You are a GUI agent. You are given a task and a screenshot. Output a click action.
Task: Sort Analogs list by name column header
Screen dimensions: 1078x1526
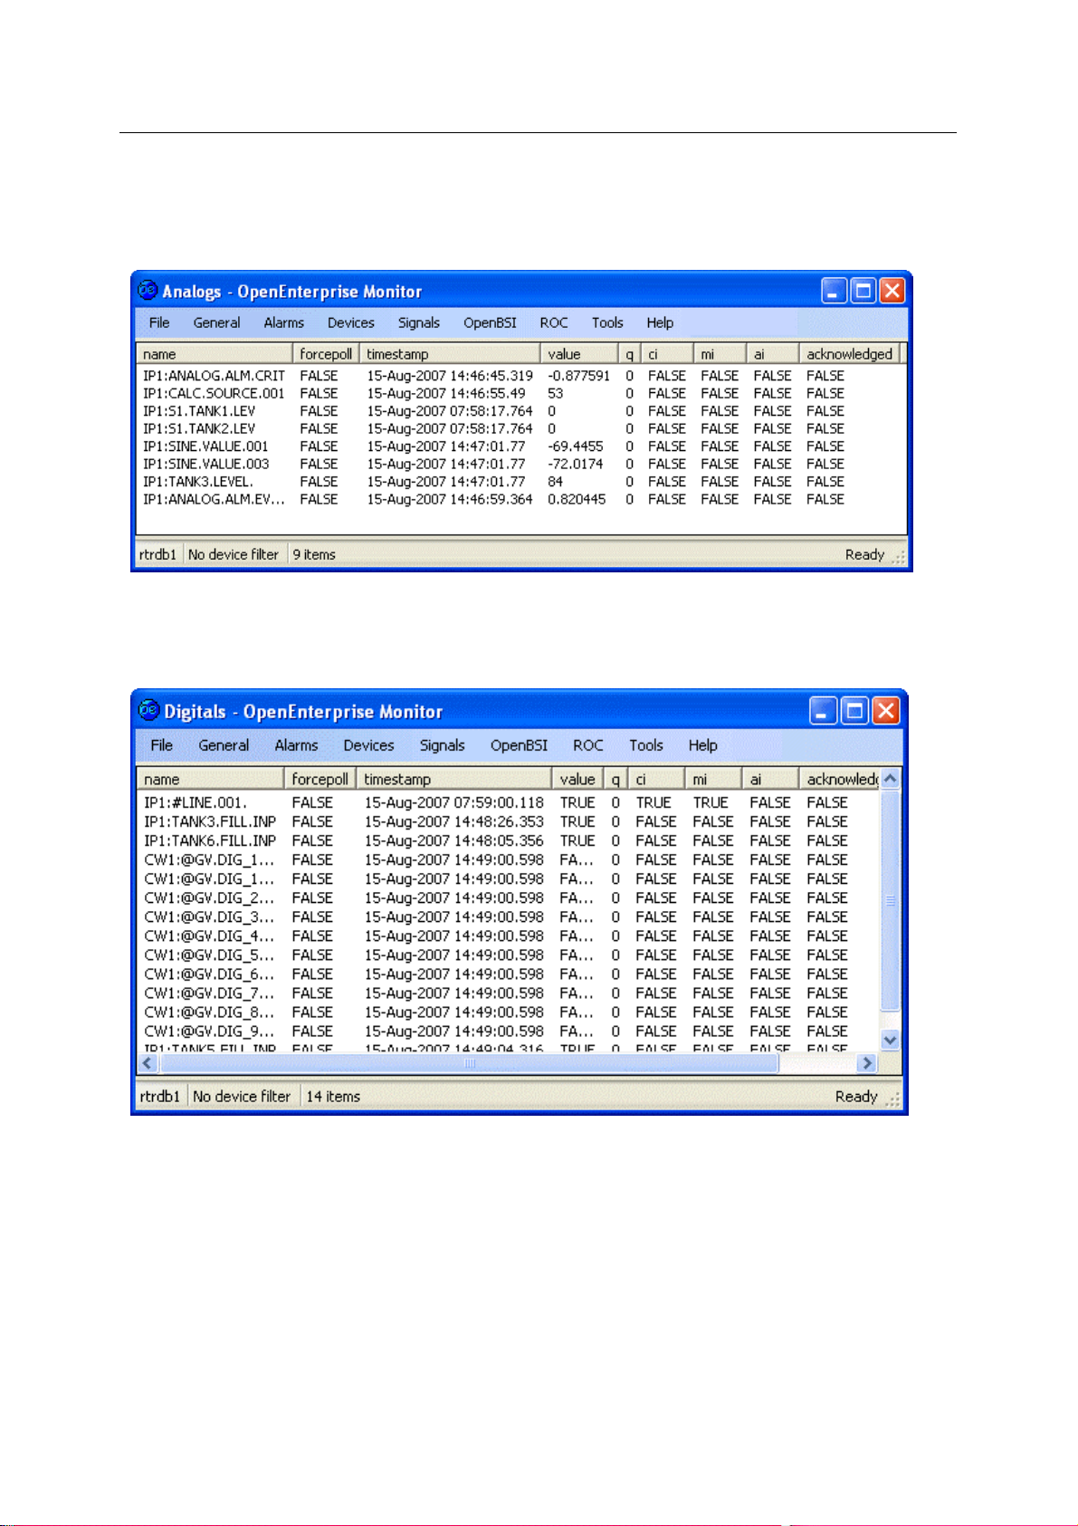point(215,354)
